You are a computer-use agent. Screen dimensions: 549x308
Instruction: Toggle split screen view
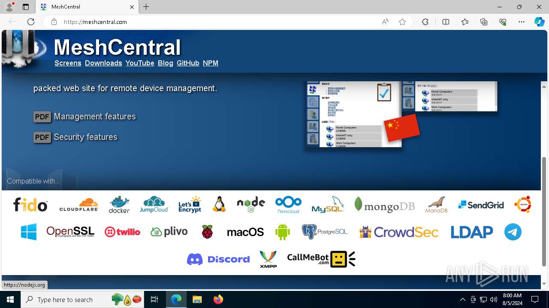coord(446,22)
